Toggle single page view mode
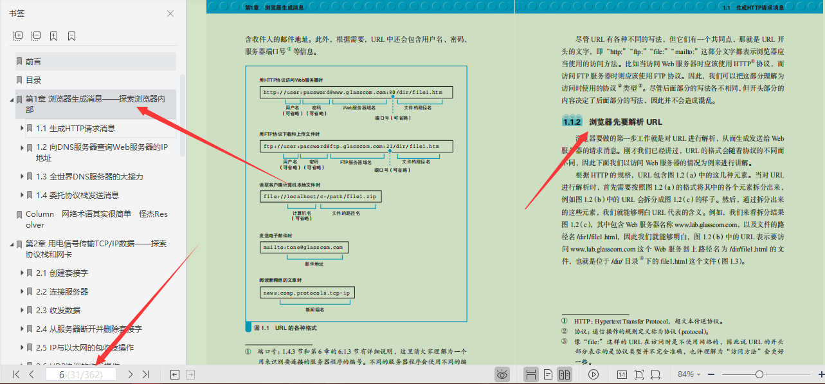 point(548,374)
